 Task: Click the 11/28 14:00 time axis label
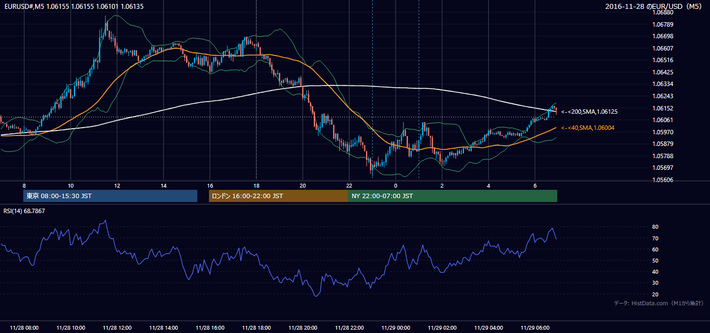tap(163, 328)
